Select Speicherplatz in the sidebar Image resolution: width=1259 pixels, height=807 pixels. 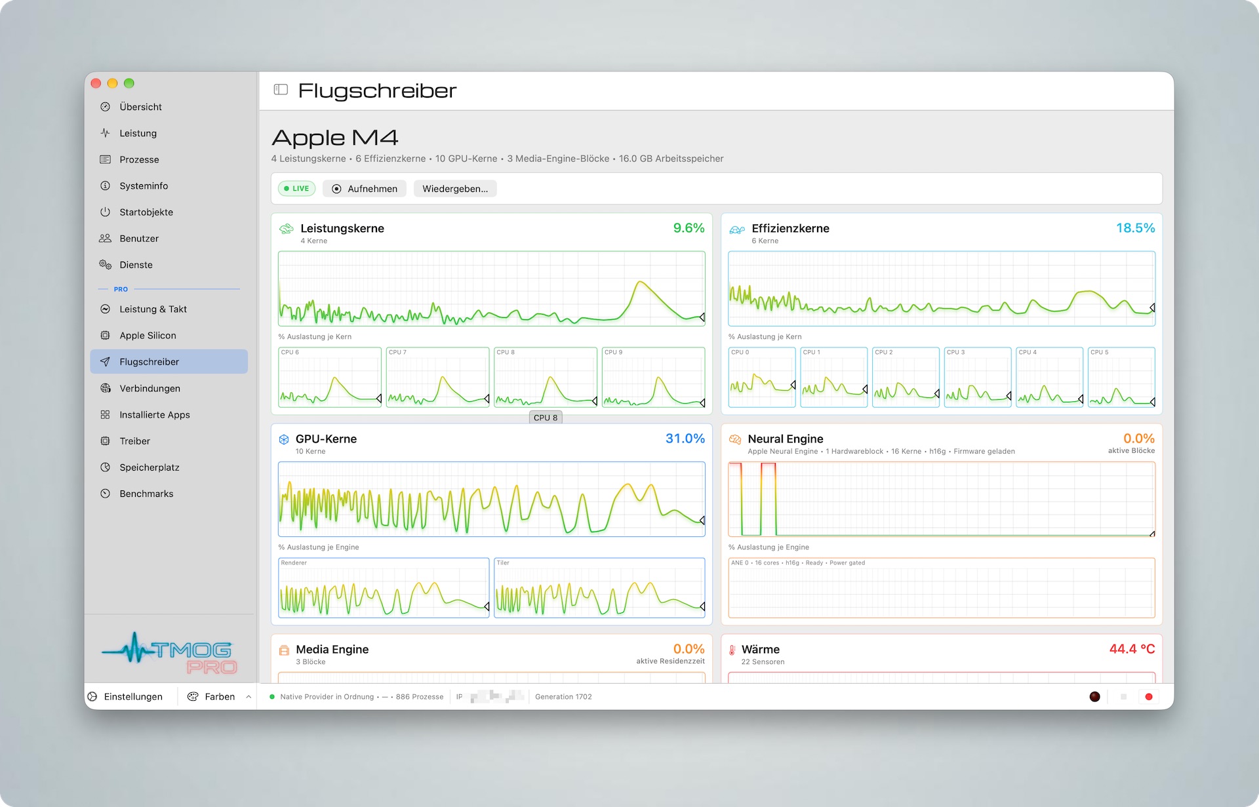tap(169, 467)
